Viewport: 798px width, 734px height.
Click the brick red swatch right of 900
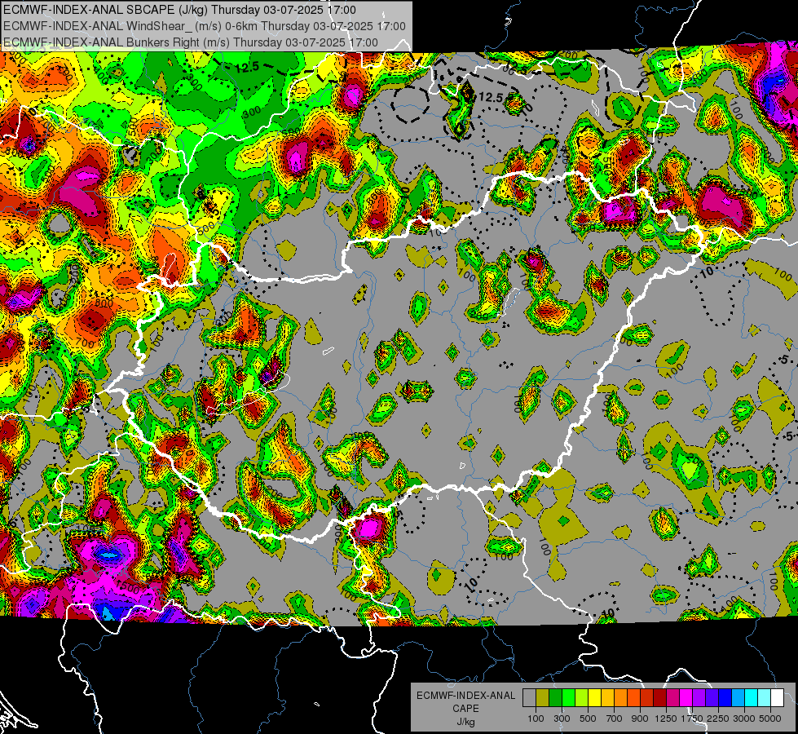point(647,697)
